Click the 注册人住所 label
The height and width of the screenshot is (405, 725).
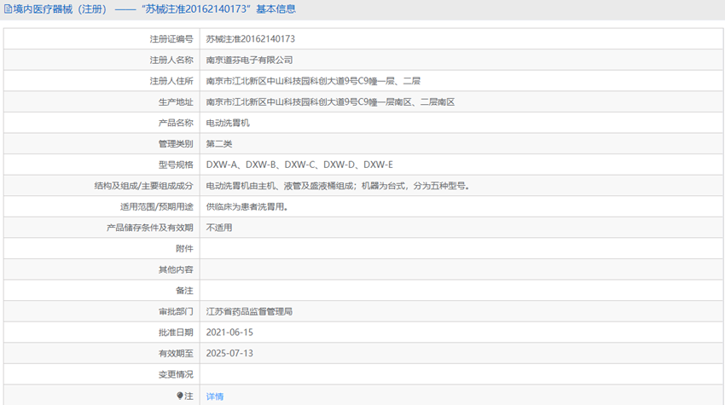click(x=171, y=81)
